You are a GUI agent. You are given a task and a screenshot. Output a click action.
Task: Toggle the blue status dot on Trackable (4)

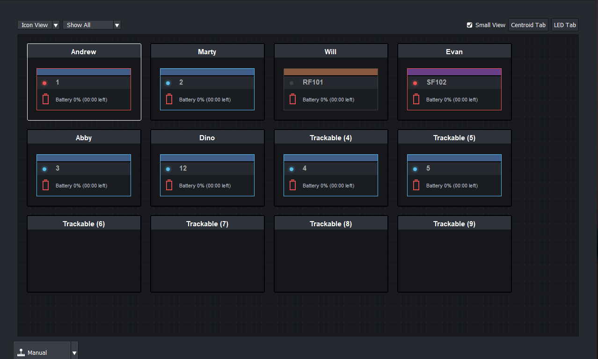(x=291, y=169)
